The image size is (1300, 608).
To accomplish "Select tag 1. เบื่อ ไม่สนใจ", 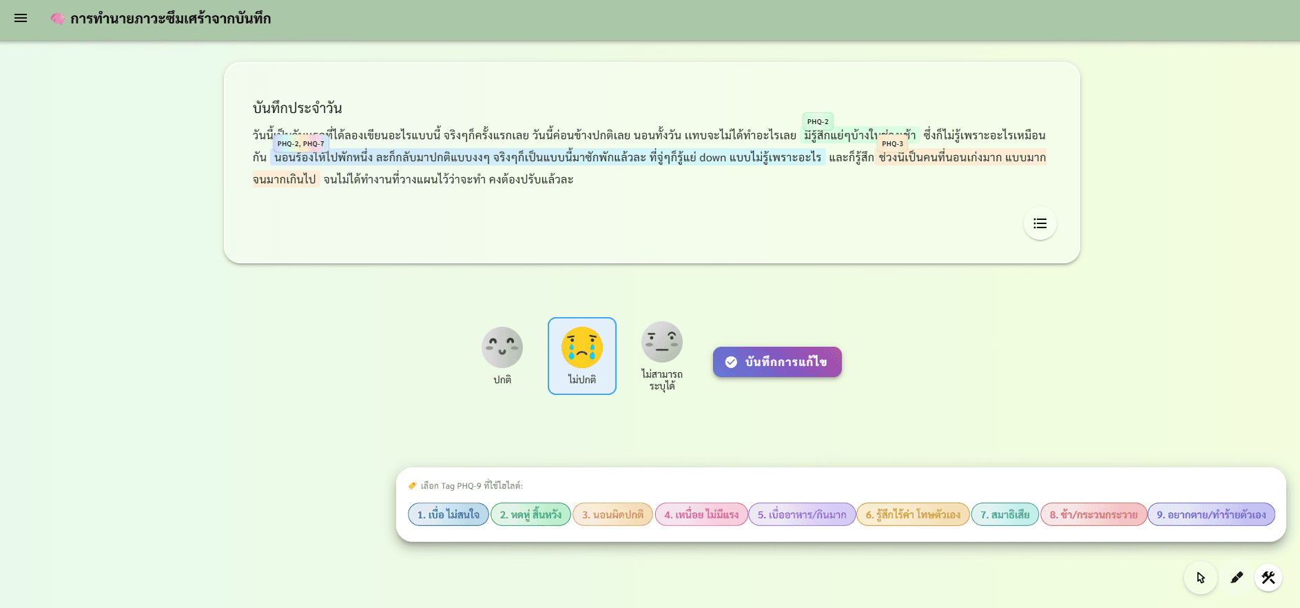I will tap(448, 514).
